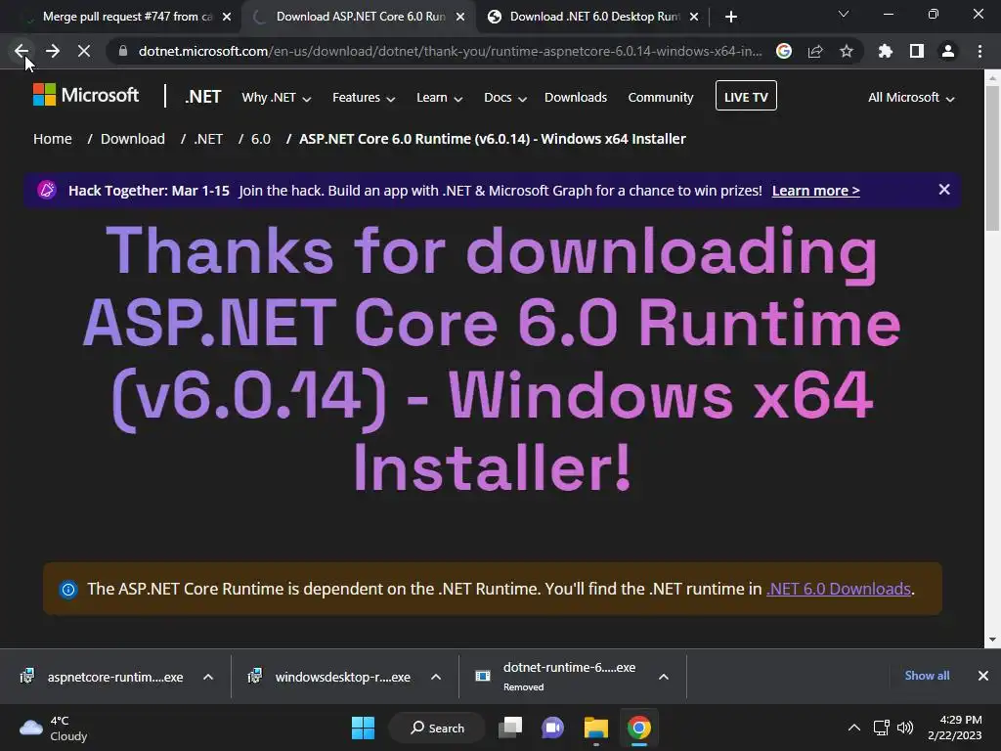Screen dimensions: 1001x751
Task: Go to the Community nav item
Action: [661, 98]
